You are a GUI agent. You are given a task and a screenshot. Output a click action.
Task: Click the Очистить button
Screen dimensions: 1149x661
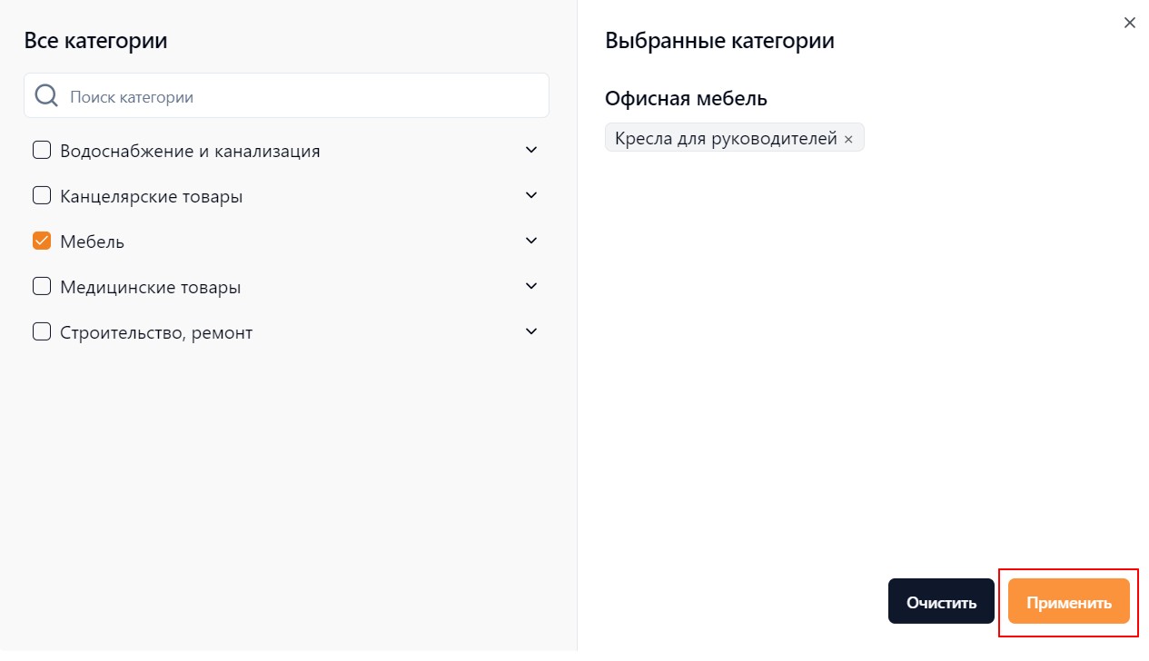(x=941, y=602)
